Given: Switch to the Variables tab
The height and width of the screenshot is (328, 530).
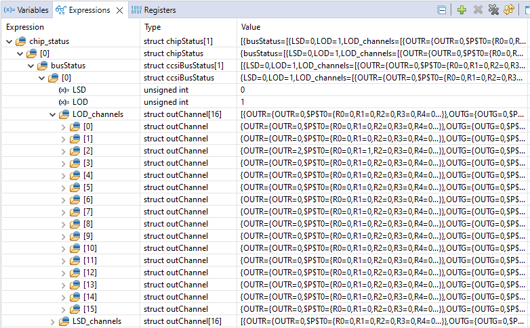Looking at the screenshot, I should point(24,10).
